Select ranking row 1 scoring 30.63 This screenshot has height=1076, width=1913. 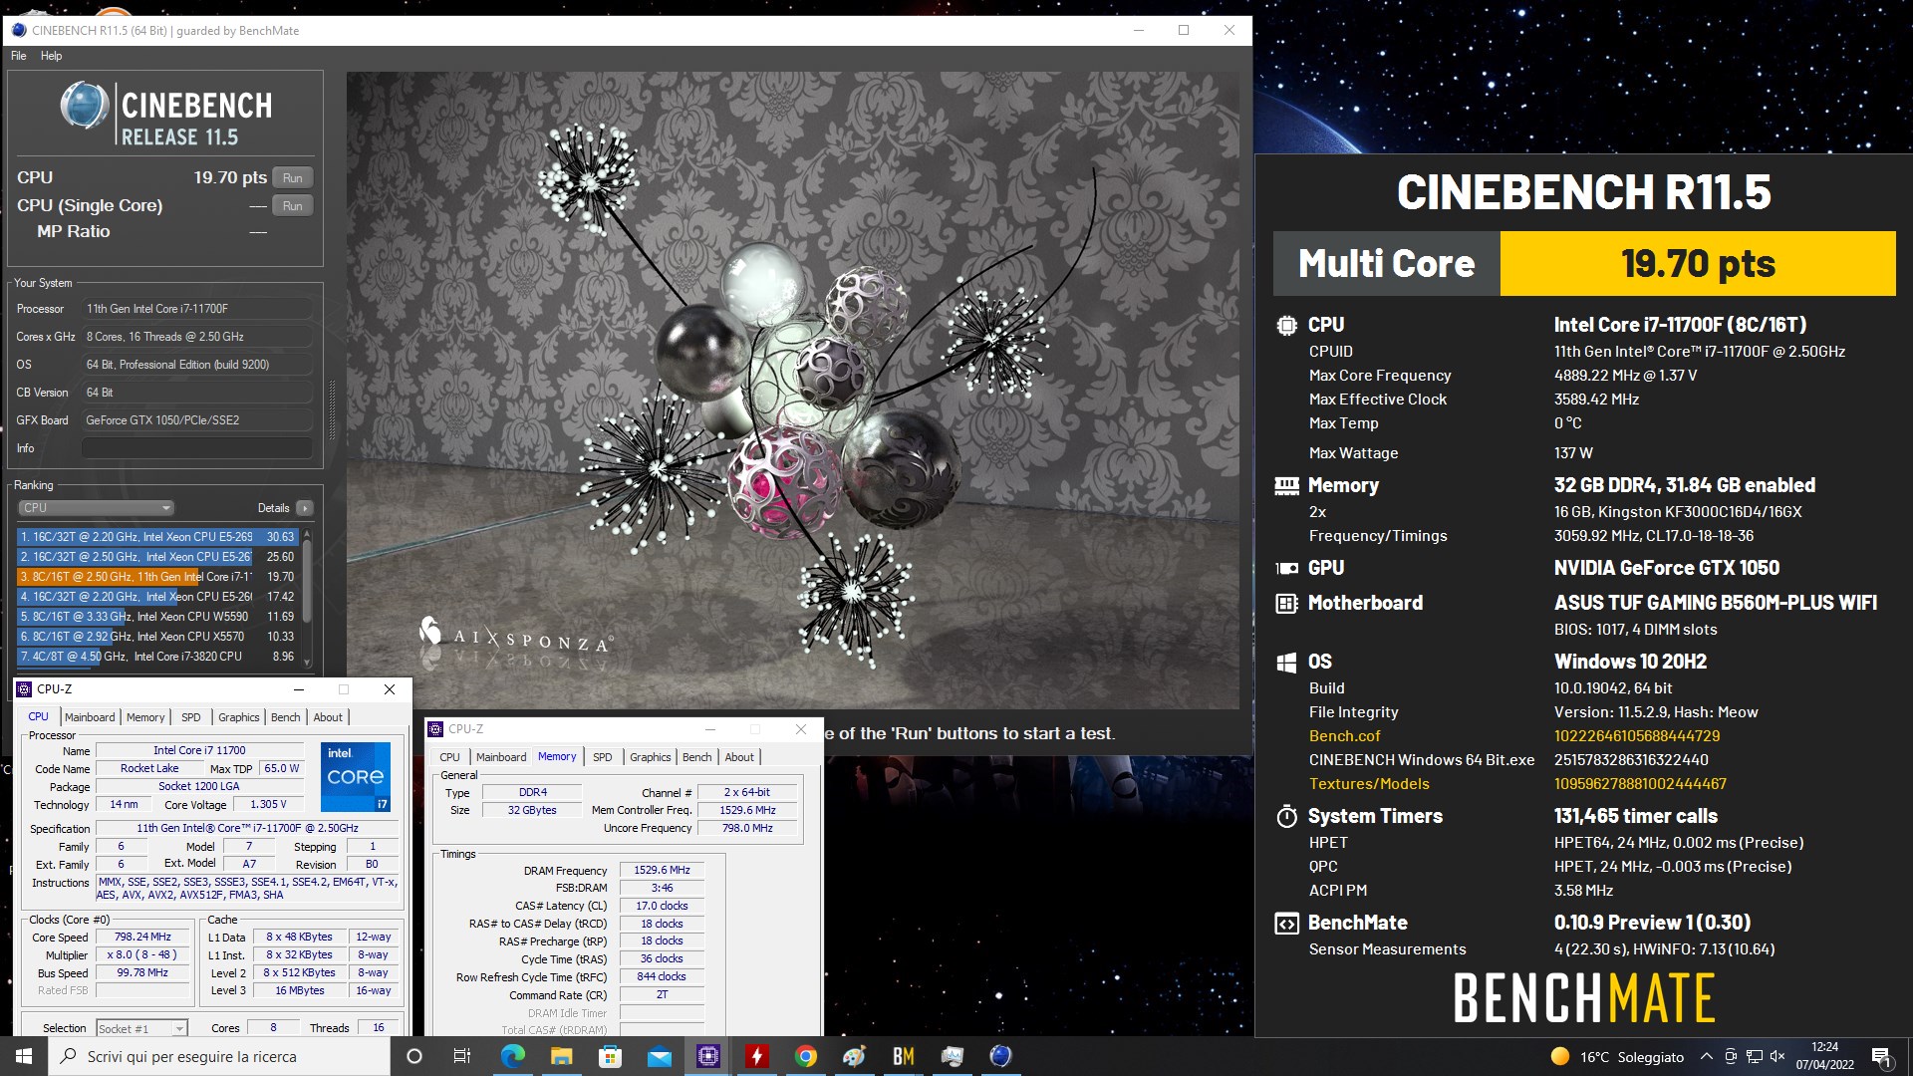(x=157, y=536)
